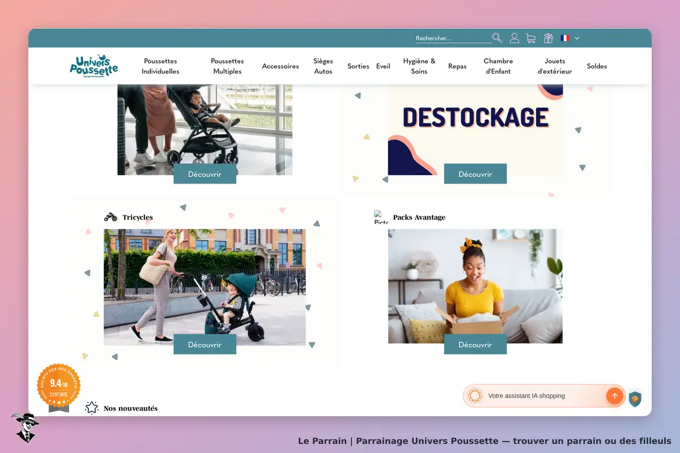This screenshot has height=453, width=680.
Task: Click the Nos nouveautés heading text
Action: [130, 408]
